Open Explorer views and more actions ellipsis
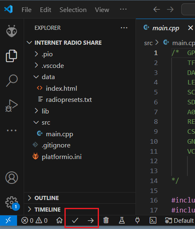The width and height of the screenshot is (195, 229). click(x=124, y=28)
